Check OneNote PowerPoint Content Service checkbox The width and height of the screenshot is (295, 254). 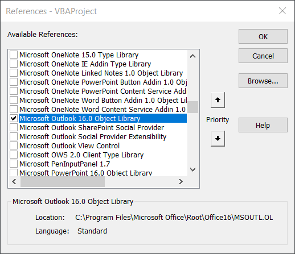(x=14, y=91)
